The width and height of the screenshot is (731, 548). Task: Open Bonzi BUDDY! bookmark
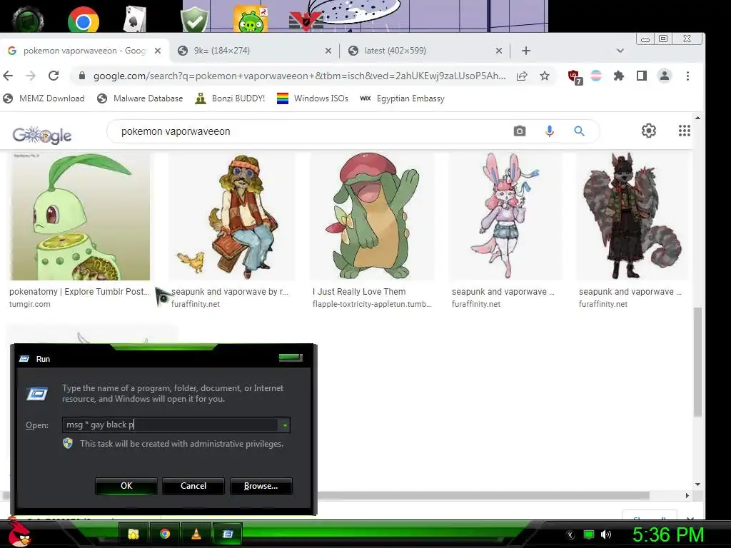pos(230,98)
